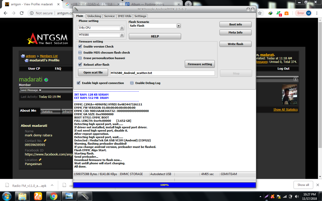
Task: Open Action Center flag icon
Action: pos(279,196)
